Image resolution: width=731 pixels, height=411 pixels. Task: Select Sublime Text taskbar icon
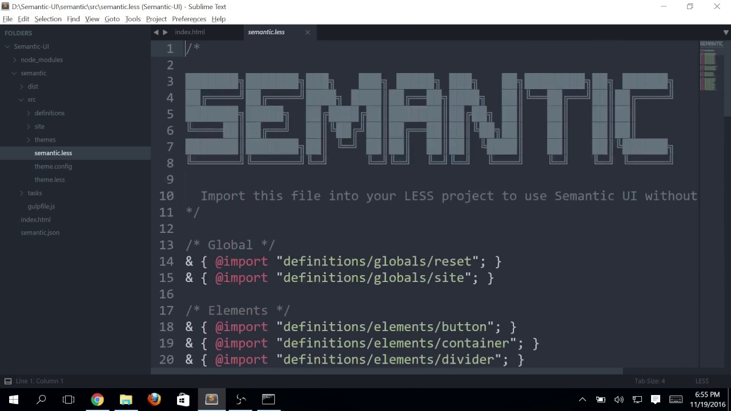pyautogui.click(x=211, y=400)
